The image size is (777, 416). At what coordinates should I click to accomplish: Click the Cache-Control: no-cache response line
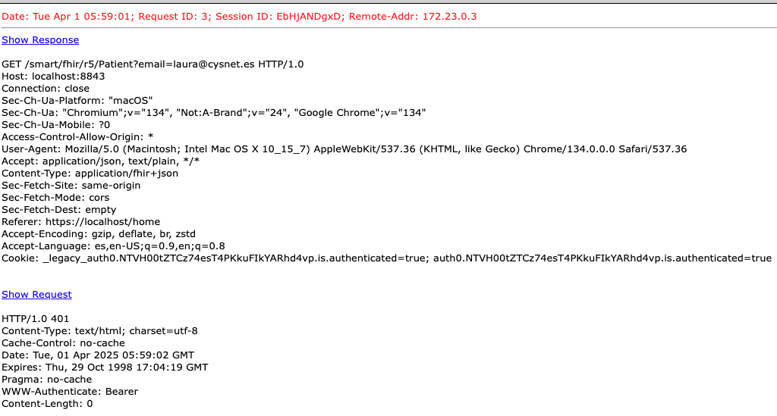[63, 342]
